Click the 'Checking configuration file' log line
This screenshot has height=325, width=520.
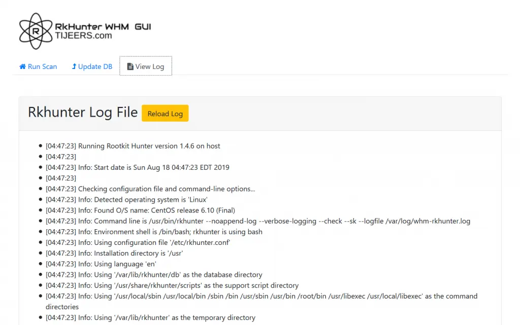[x=150, y=189]
